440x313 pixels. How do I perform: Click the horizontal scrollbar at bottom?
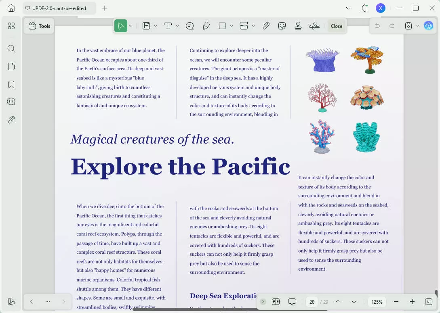pos(230,310)
